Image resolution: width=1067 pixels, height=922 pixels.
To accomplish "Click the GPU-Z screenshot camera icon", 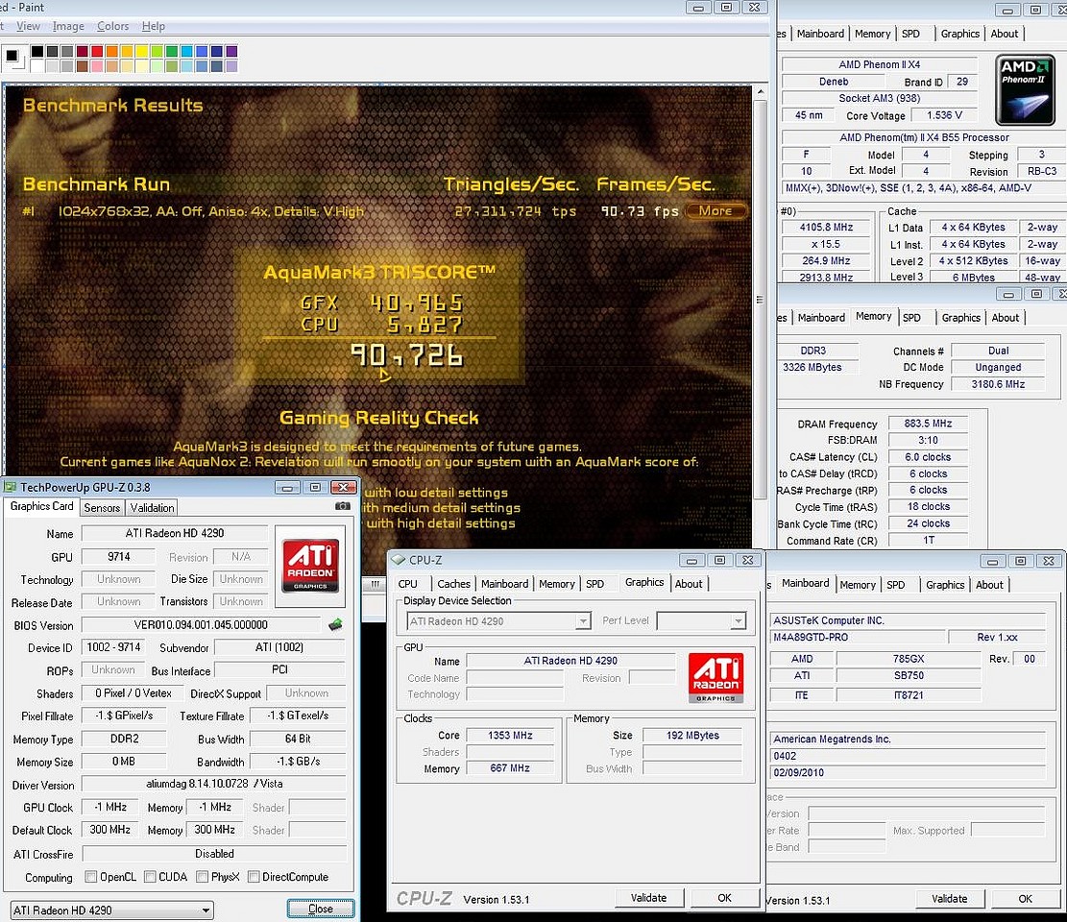I will pyautogui.click(x=342, y=506).
